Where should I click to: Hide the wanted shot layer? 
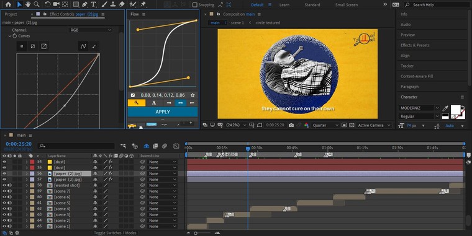tap(4, 185)
